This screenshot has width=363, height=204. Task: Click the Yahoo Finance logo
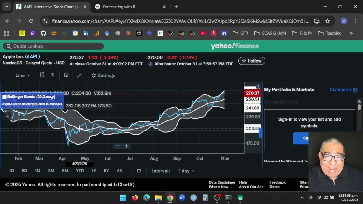pos(235,46)
